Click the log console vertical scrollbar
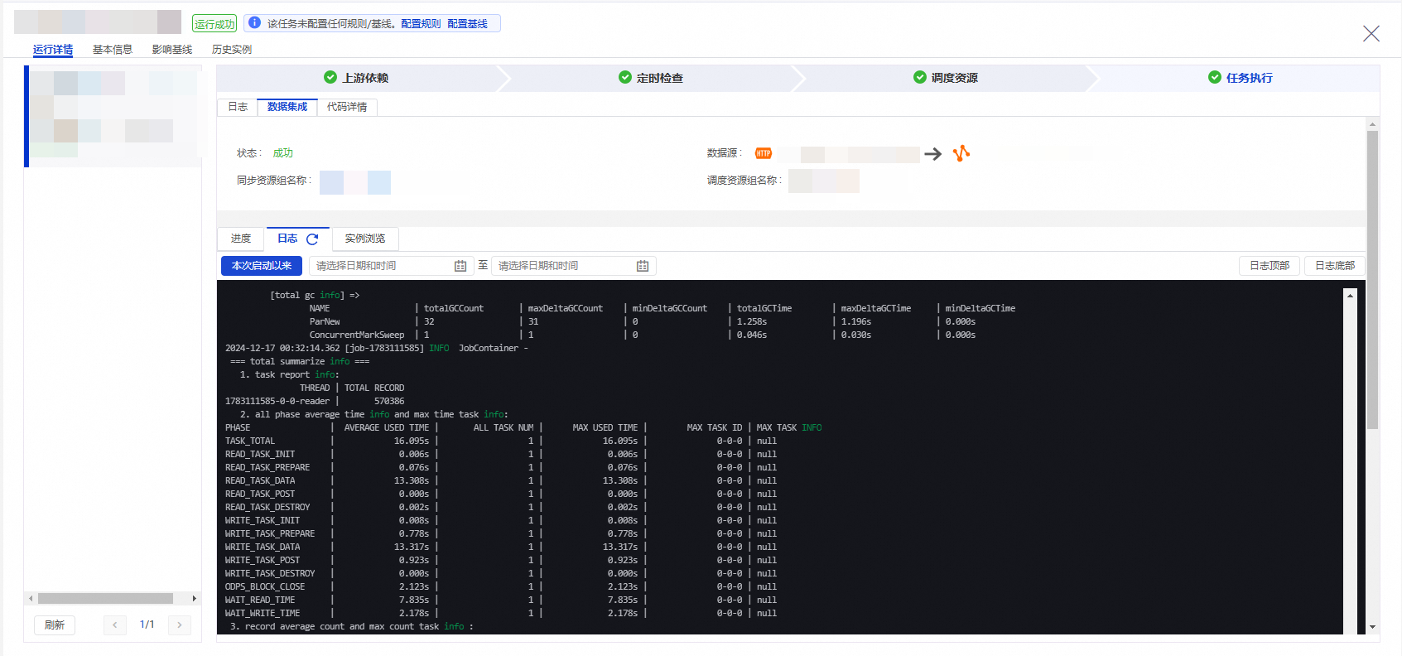This screenshot has height=656, width=1402. (1350, 461)
